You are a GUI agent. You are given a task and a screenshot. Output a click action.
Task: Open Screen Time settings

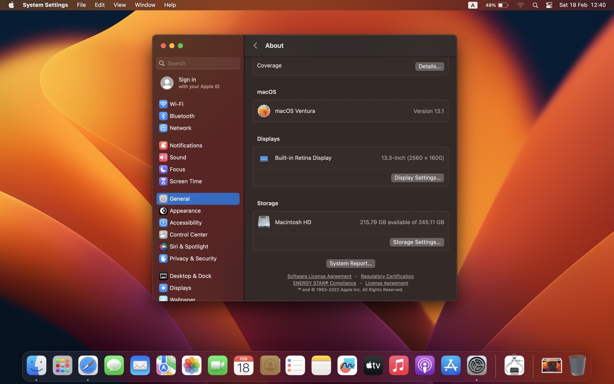coord(185,181)
